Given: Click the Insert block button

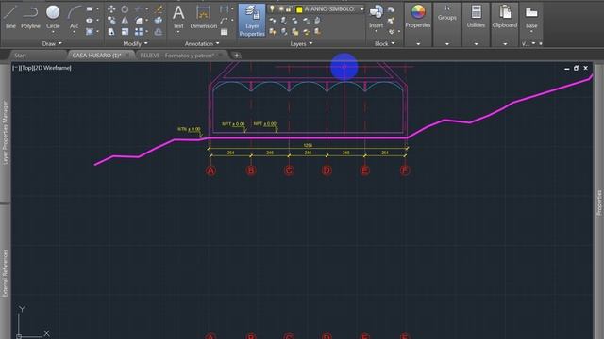Looking at the screenshot, I should [x=376, y=17].
